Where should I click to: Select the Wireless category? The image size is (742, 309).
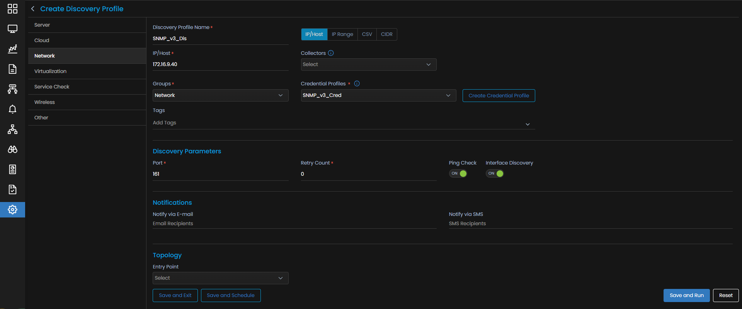[87, 102]
